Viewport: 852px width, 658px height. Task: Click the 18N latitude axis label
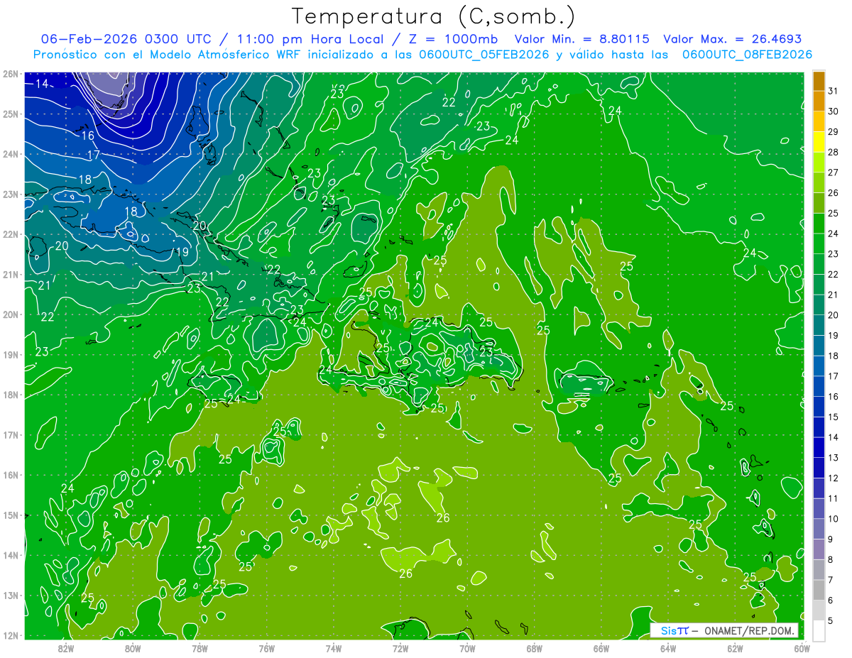click(10, 395)
